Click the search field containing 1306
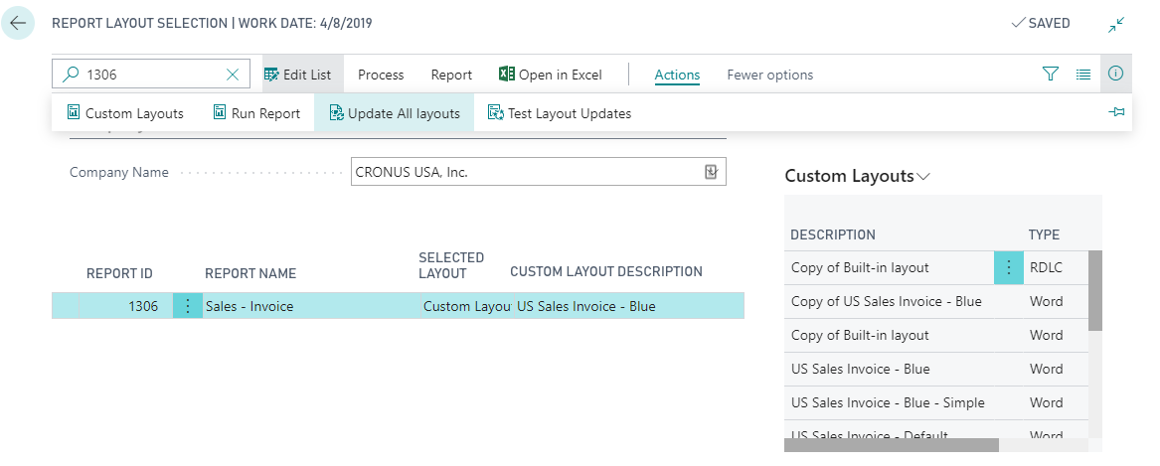This screenshot has height=466, width=1160. coord(149,75)
